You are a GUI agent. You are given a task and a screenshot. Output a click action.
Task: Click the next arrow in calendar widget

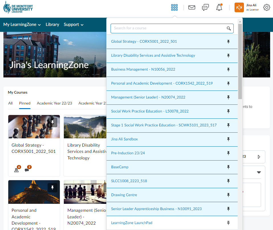259,157
